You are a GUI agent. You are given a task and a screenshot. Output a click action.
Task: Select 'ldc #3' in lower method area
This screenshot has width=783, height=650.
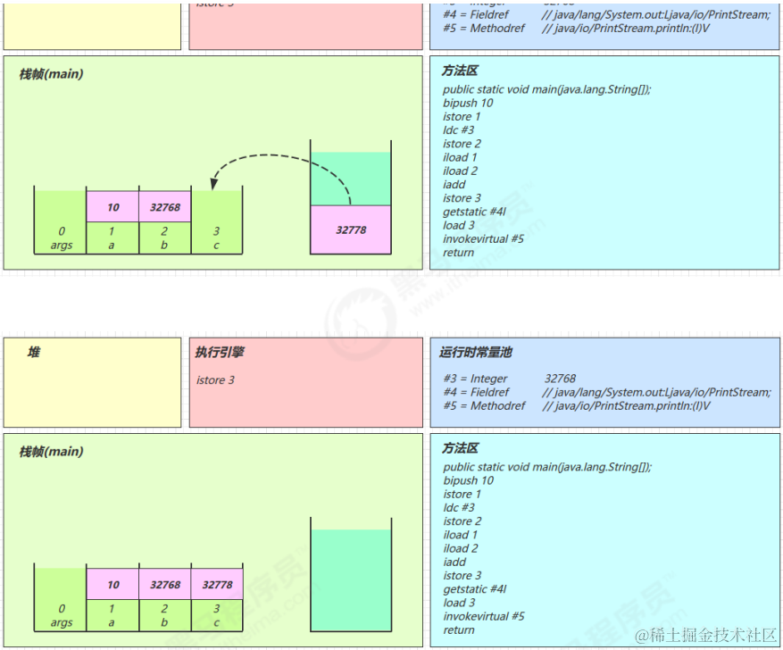pos(459,507)
